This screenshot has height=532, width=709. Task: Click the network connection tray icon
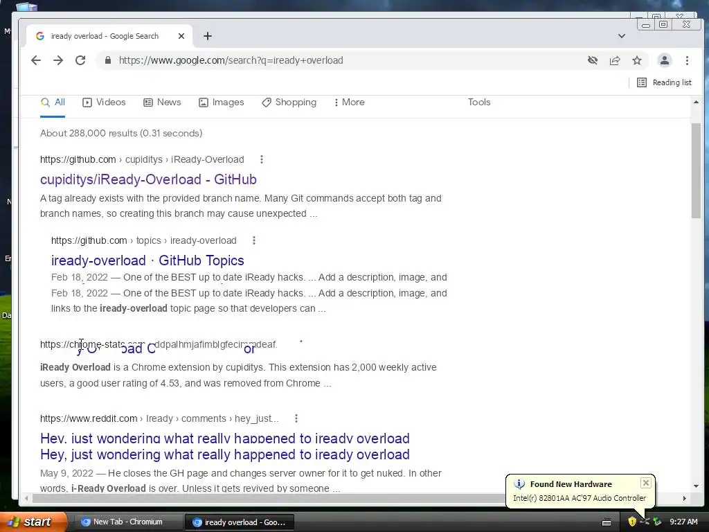645,522
